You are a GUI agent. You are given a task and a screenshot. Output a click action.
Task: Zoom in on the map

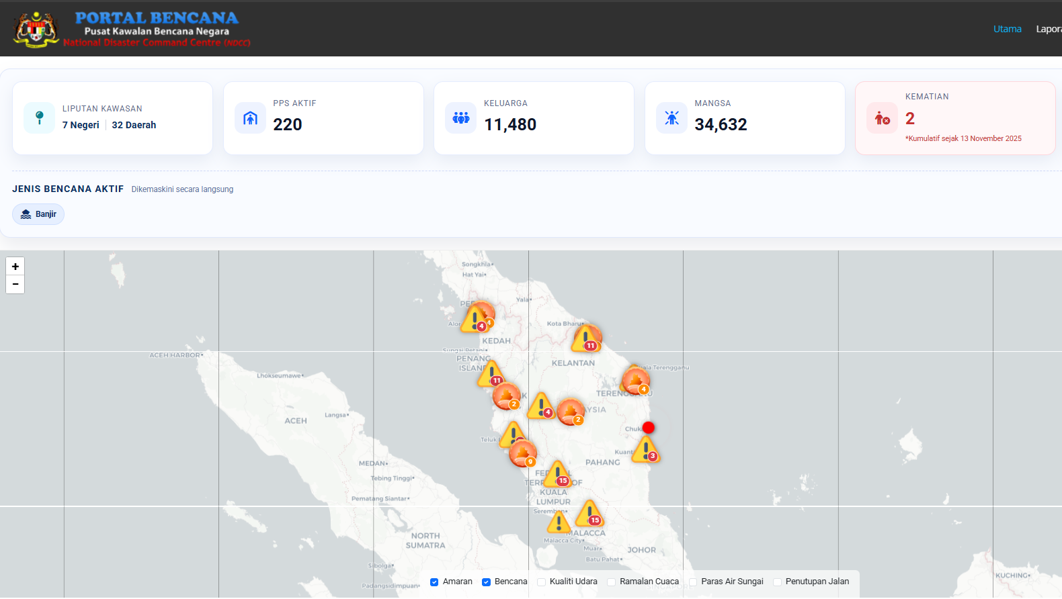[x=15, y=267]
